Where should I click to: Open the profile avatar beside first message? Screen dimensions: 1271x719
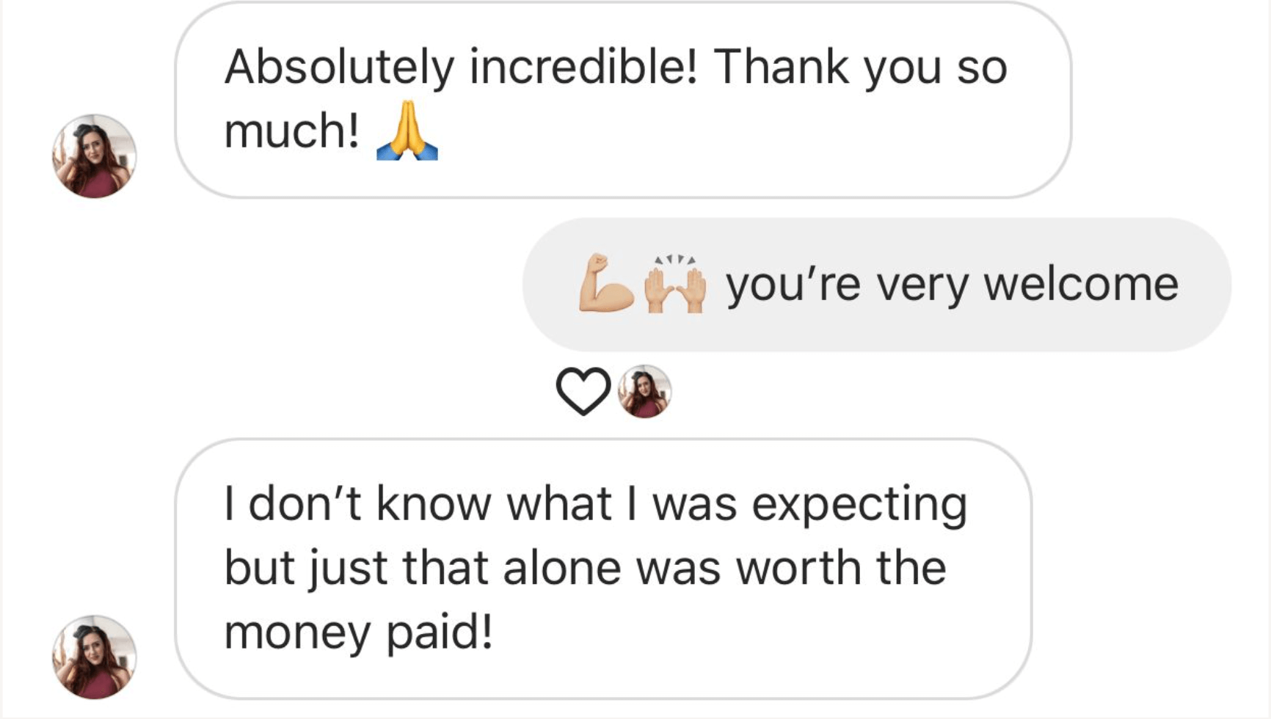[x=94, y=156]
